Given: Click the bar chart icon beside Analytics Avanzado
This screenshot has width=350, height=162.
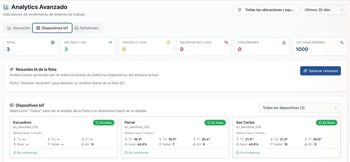Looking at the screenshot, I should point(6,7).
